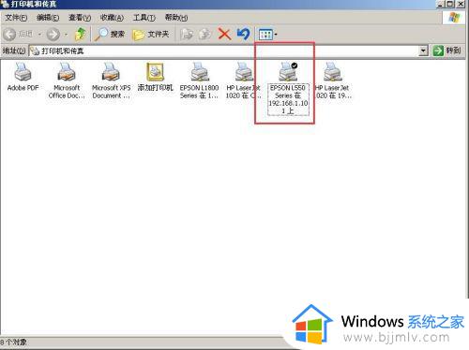Select Microsoft XPS Document printer icon
This screenshot has width=469, height=350.
(x=111, y=80)
